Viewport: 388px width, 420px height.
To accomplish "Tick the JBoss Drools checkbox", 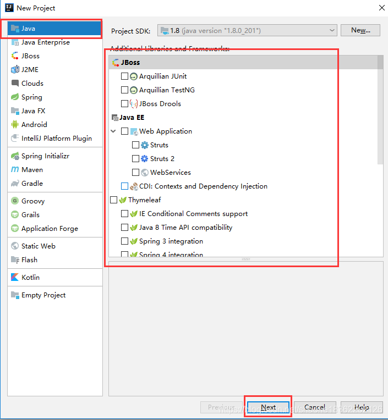I will point(124,104).
